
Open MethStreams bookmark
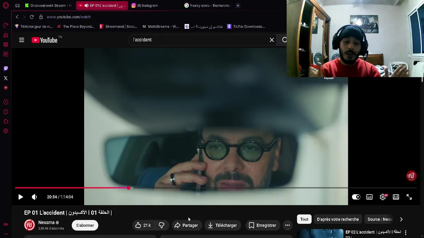pos(161,26)
